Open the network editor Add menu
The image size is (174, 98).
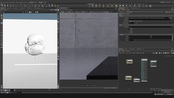coord(120,53)
